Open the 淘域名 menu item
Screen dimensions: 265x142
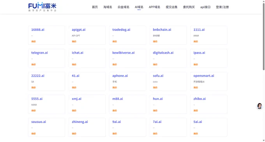[x=108, y=7]
